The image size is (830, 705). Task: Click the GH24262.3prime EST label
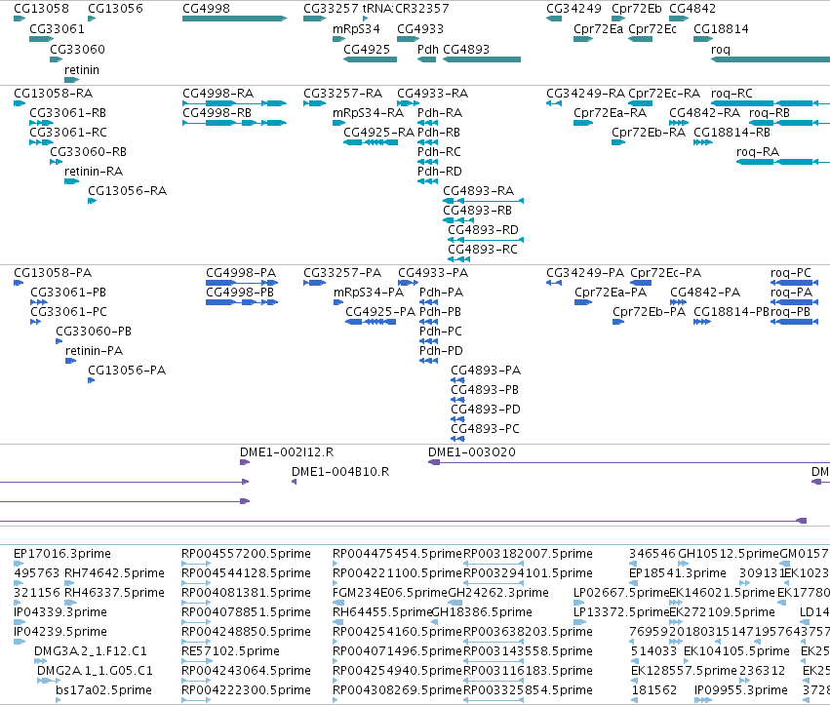pos(498,593)
